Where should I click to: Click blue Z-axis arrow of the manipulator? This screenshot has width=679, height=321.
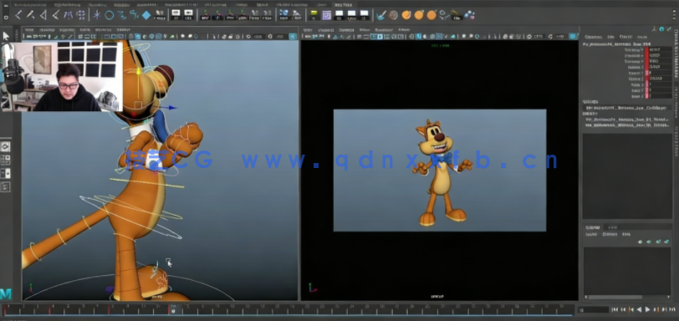tap(173, 107)
